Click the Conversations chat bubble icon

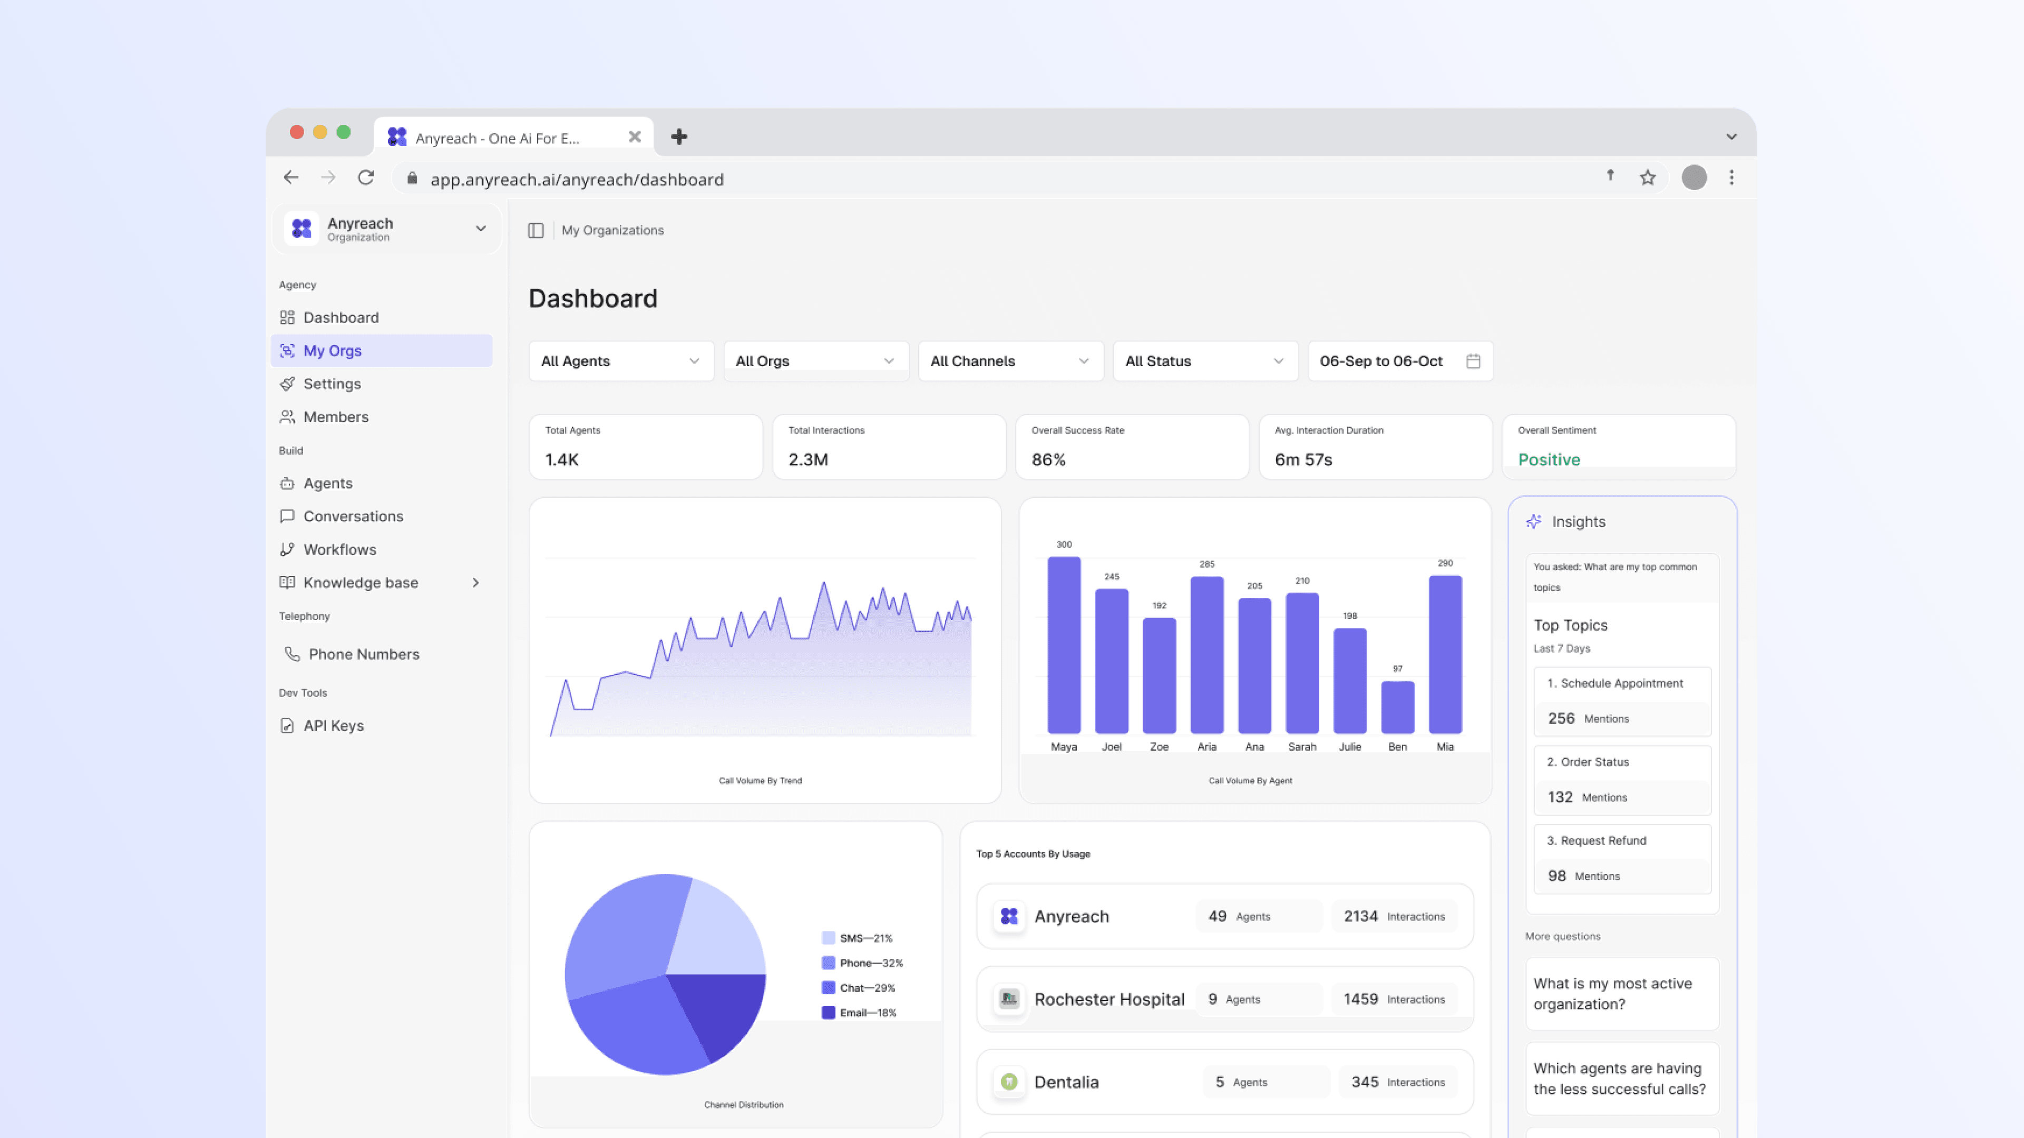[x=288, y=516]
